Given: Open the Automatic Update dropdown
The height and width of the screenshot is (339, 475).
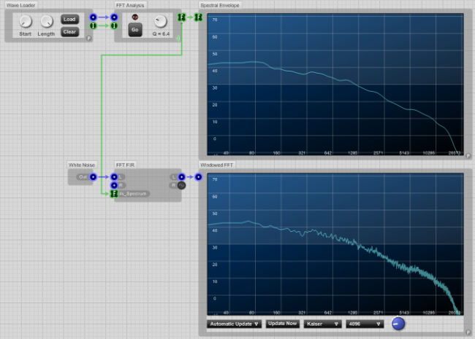Looking at the screenshot, I should (234, 323).
